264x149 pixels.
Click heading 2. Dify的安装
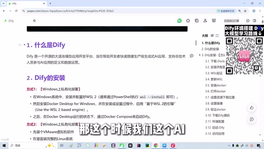[x=46, y=78]
